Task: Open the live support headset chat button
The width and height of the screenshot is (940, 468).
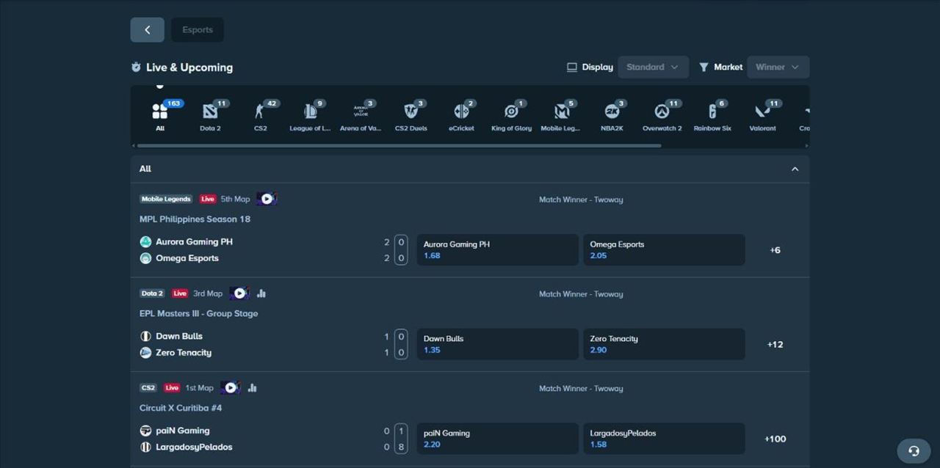Action: tap(914, 450)
